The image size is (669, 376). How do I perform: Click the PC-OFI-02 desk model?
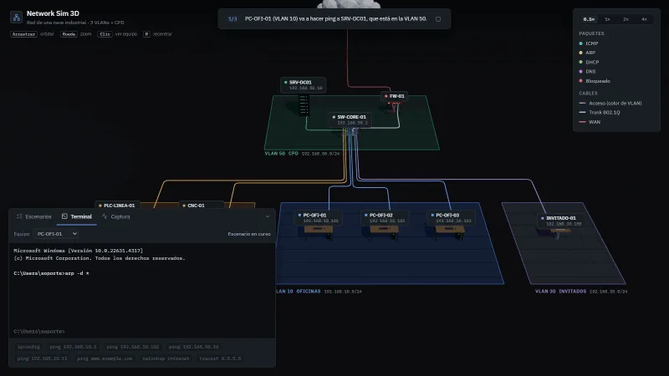(x=385, y=231)
